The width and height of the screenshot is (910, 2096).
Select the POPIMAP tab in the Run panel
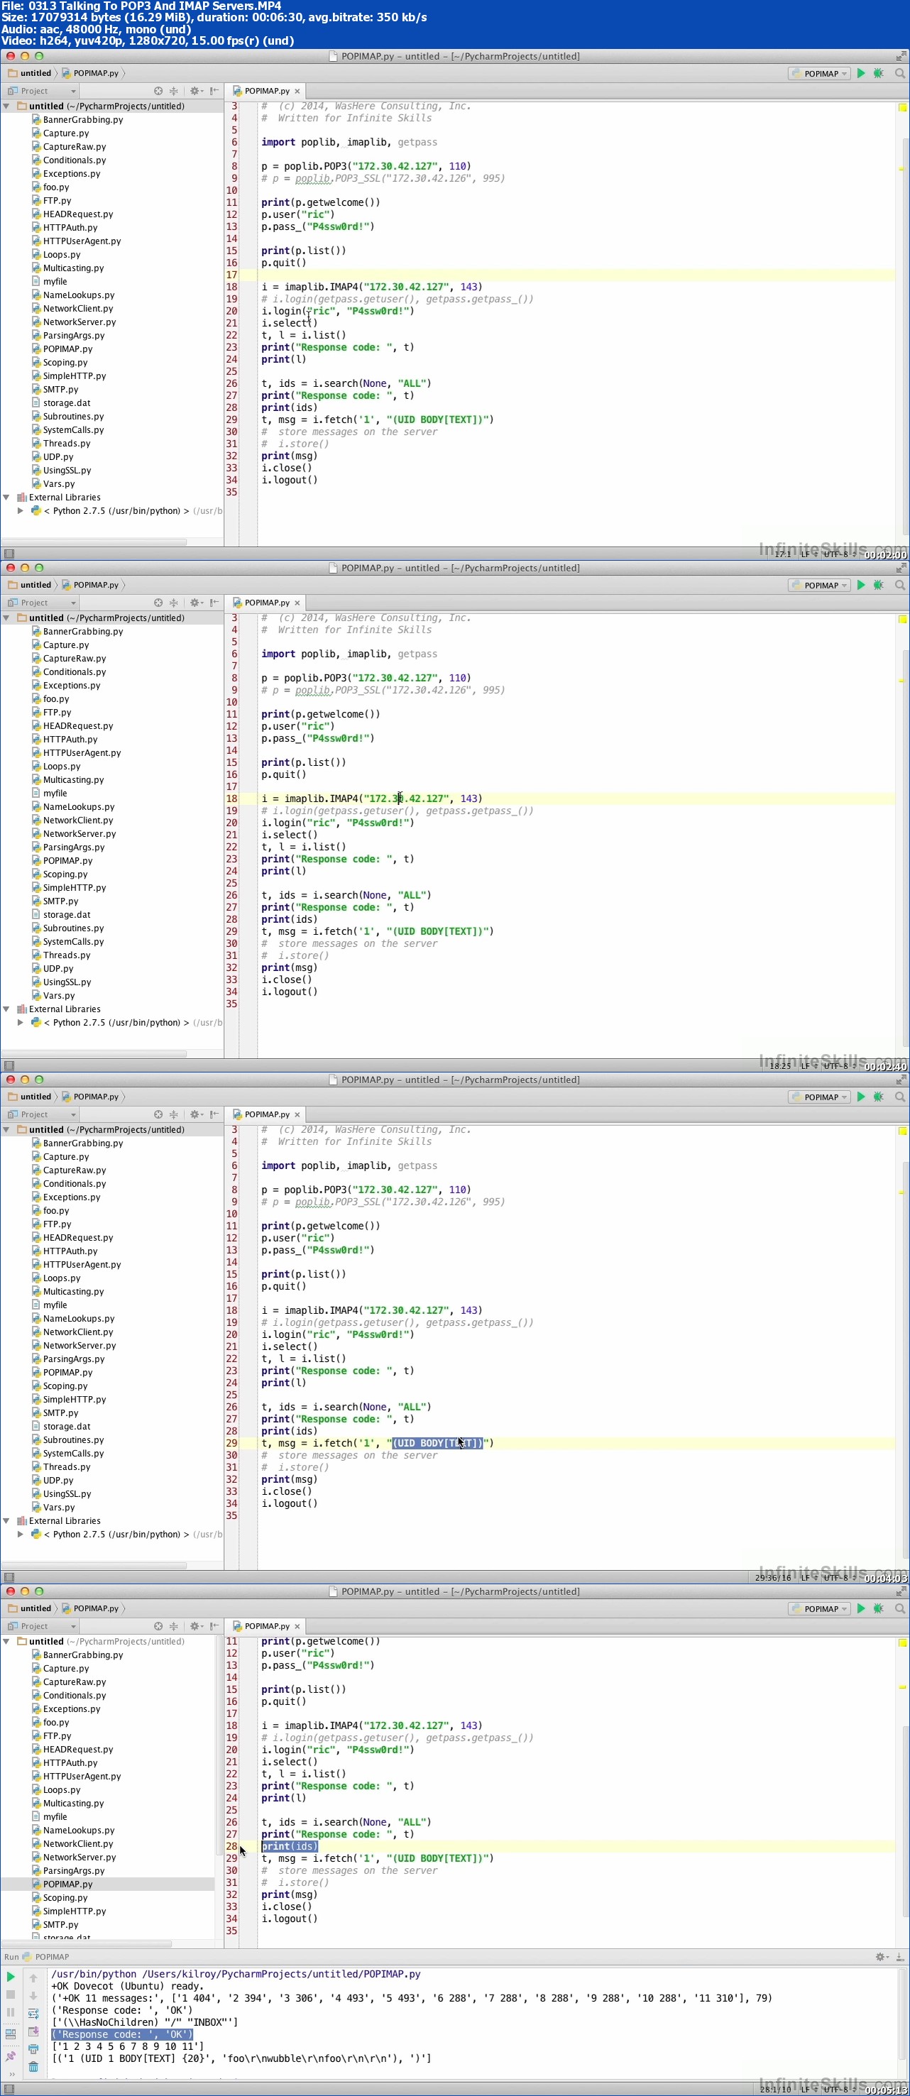[45, 1957]
